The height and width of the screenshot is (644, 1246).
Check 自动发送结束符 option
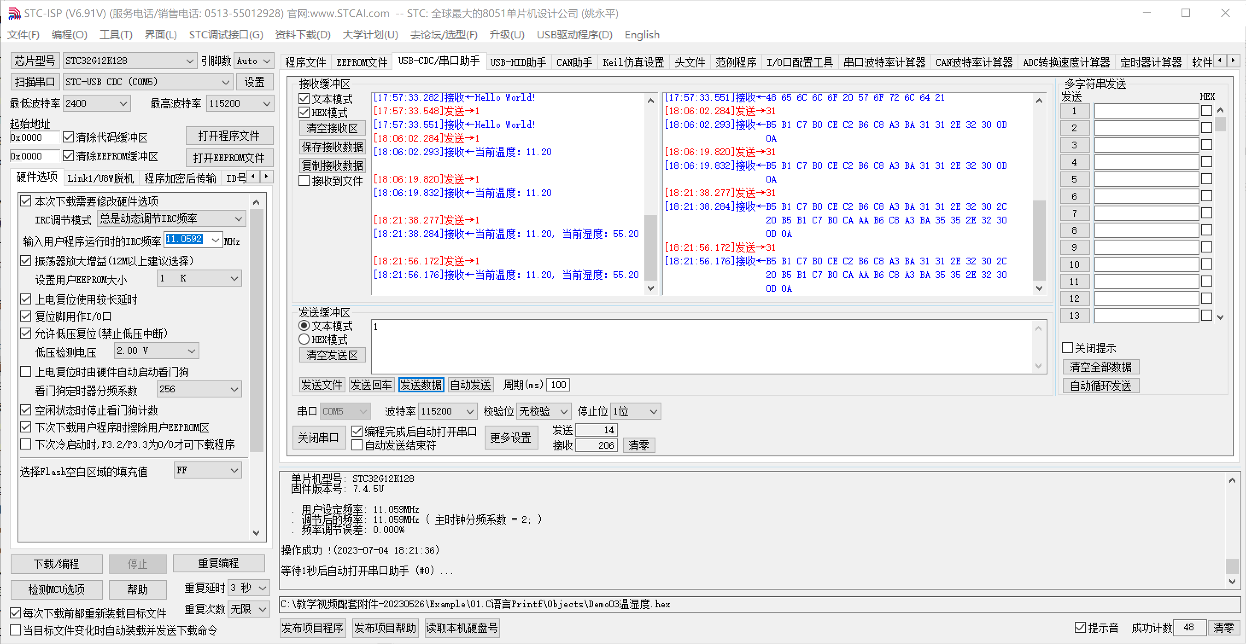click(x=357, y=445)
